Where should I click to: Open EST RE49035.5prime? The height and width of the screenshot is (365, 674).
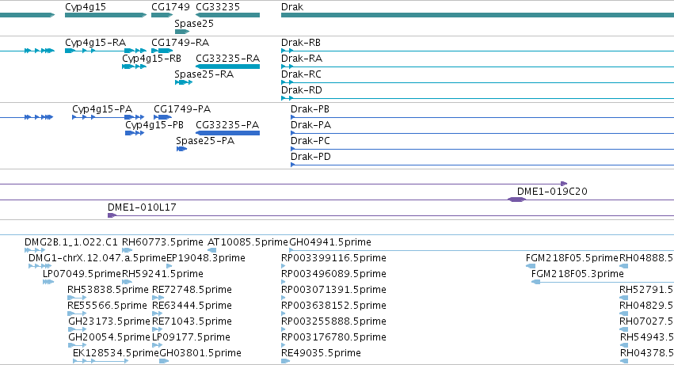pos(321,353)
